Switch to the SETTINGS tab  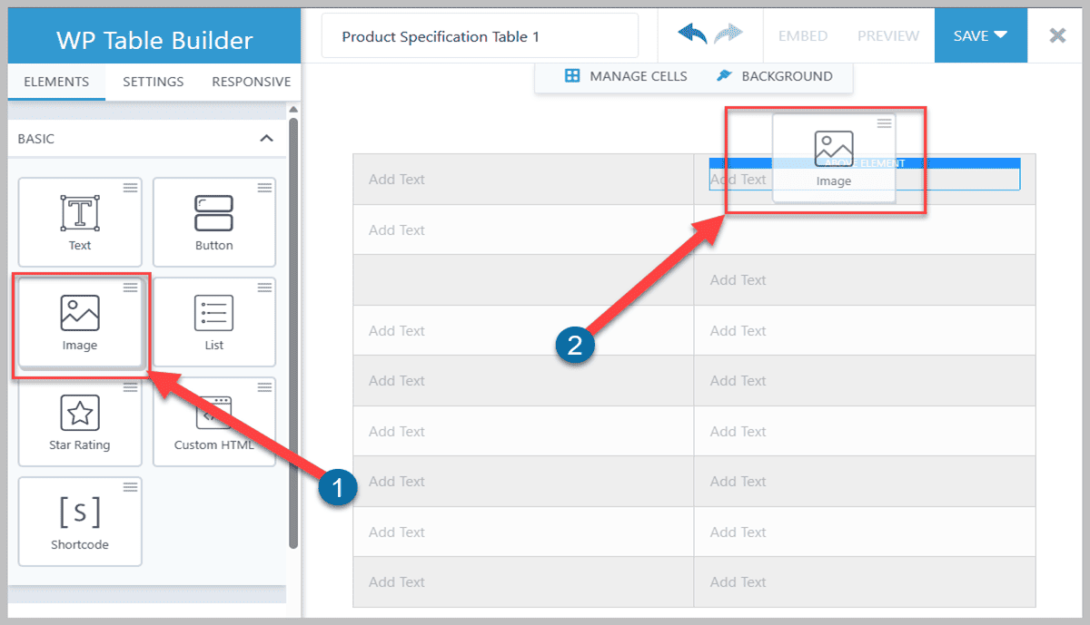[153, 82]
